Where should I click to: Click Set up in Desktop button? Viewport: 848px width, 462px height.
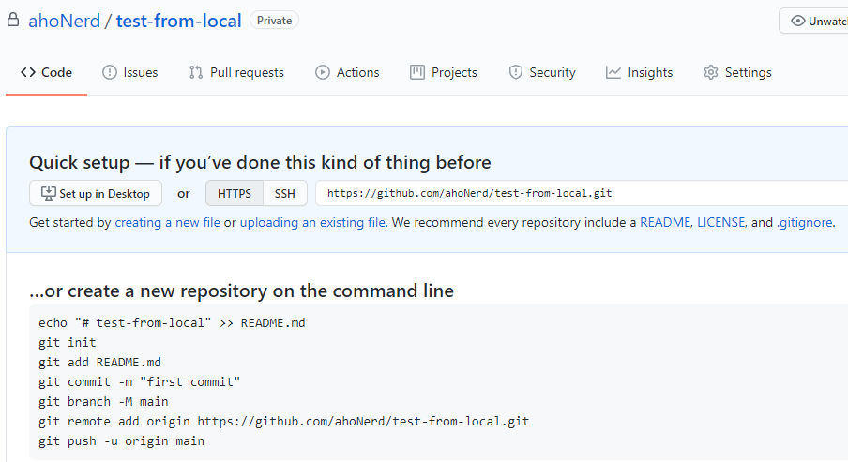pyautogui.click(x=96, y=193)
